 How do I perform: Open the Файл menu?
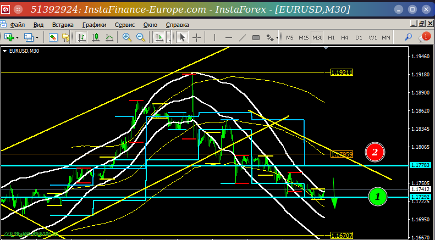tap(18, 25)
